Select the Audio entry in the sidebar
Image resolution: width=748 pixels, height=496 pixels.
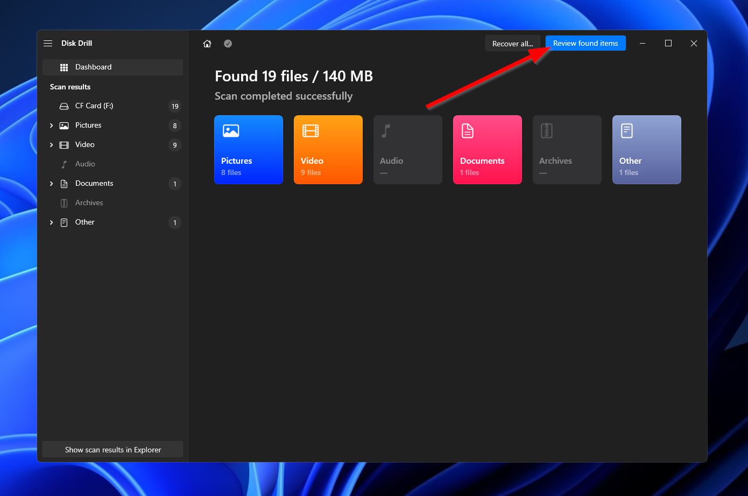[113, 164]
